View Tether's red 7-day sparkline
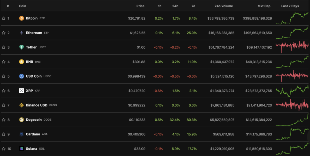310x156 pixels. (x=292, y=47)
